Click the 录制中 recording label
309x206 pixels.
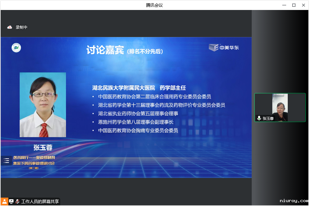(x=22, y=27)
